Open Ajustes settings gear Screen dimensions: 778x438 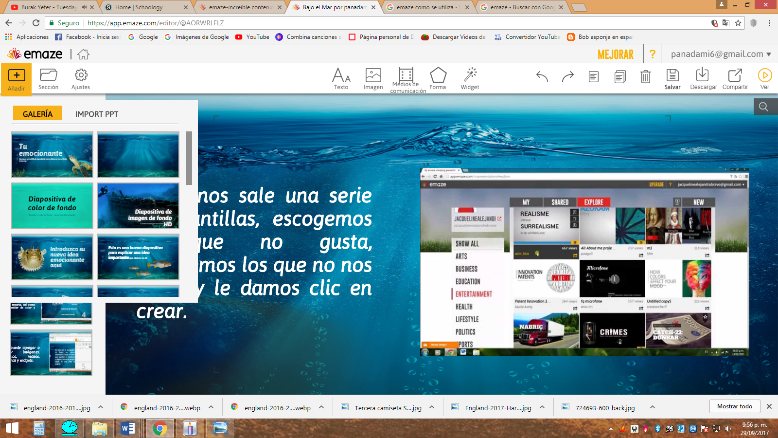click(81, 79)
